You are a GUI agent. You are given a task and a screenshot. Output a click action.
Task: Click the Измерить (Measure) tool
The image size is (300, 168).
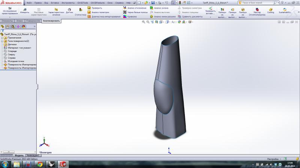(25, 10)
